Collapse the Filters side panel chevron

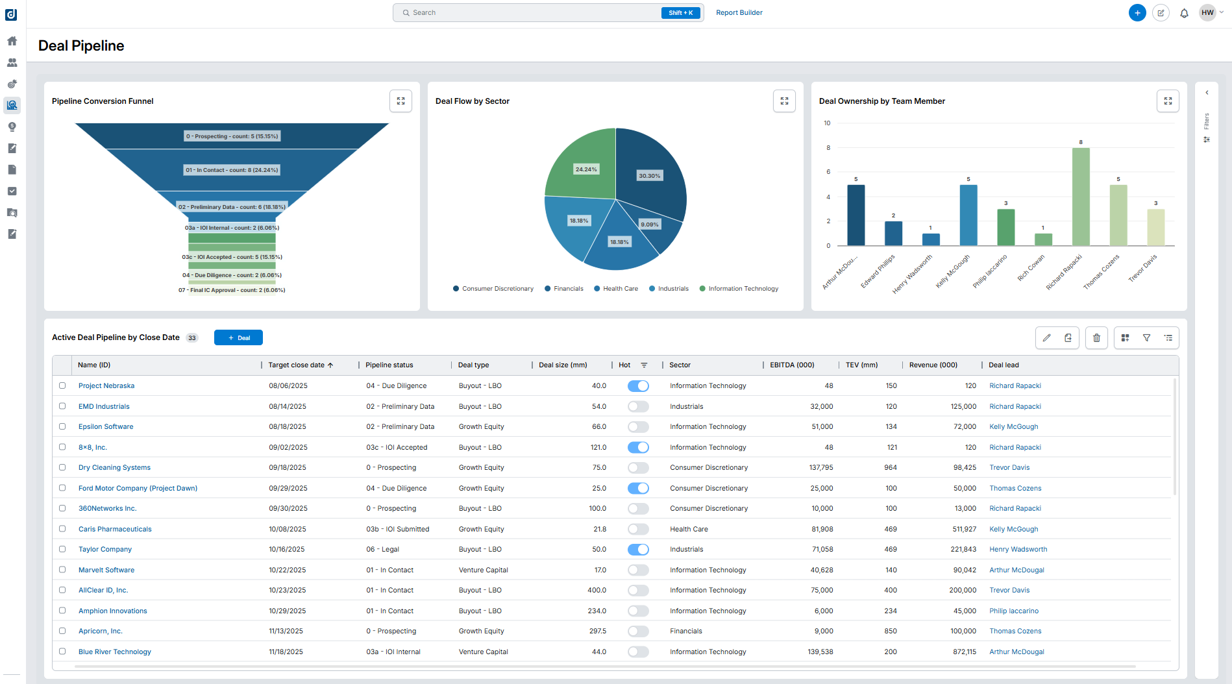[x=1207, y=93]
